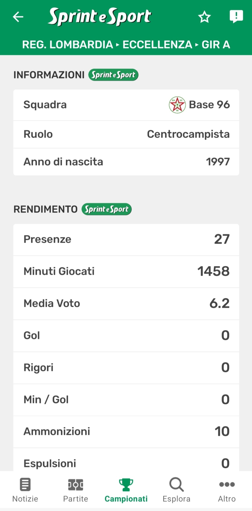Open the report feedback icon
Viewport: 252px width, 511px height.
point(236,17)
